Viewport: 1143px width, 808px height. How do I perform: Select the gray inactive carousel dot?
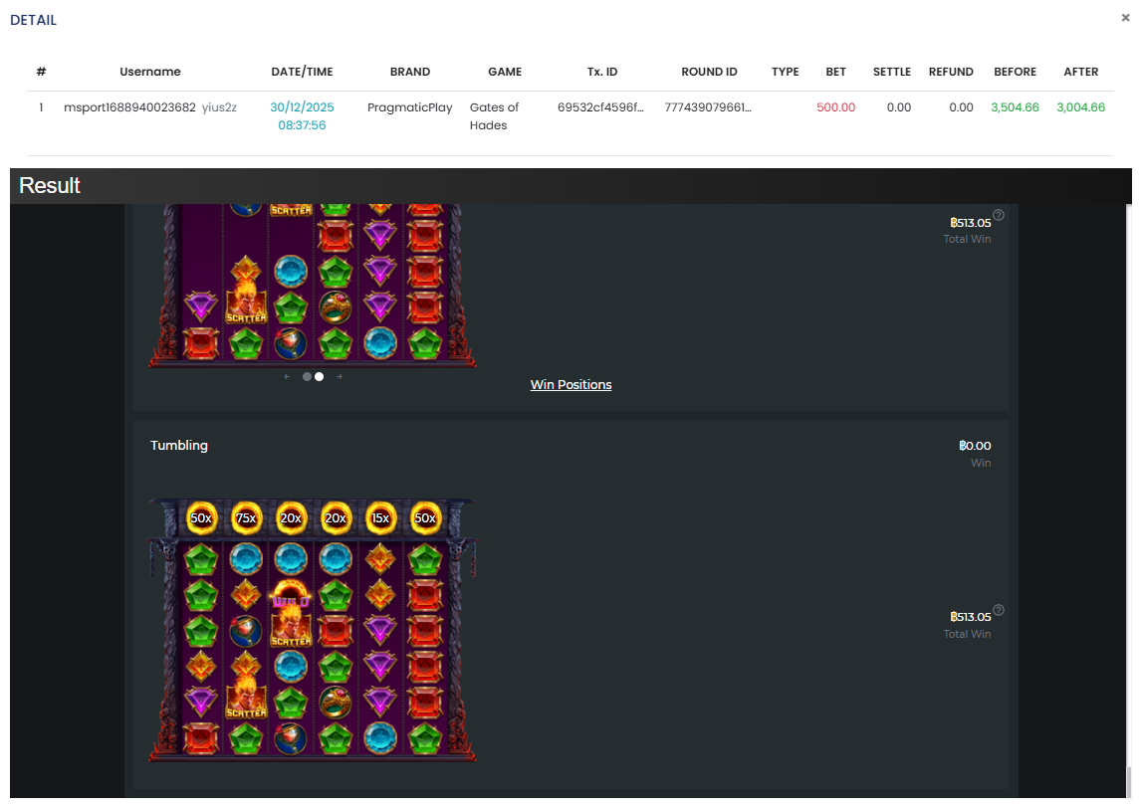tap(307, 377)
